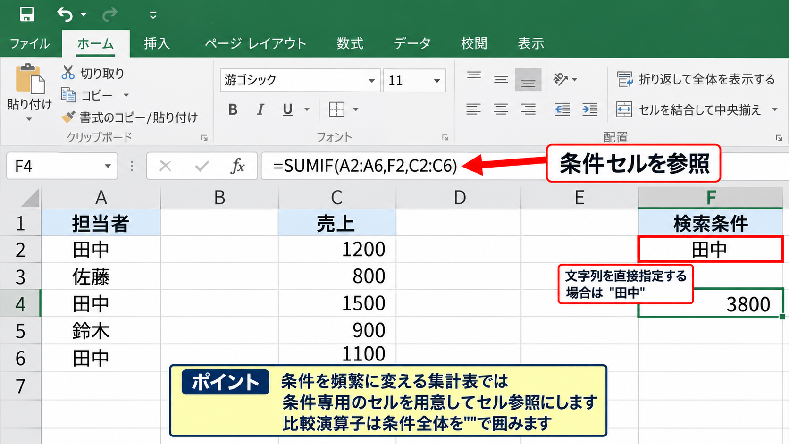Select middle vertical alignment
Viewport: 789px width, 444px height.
(x=501, y=79)
